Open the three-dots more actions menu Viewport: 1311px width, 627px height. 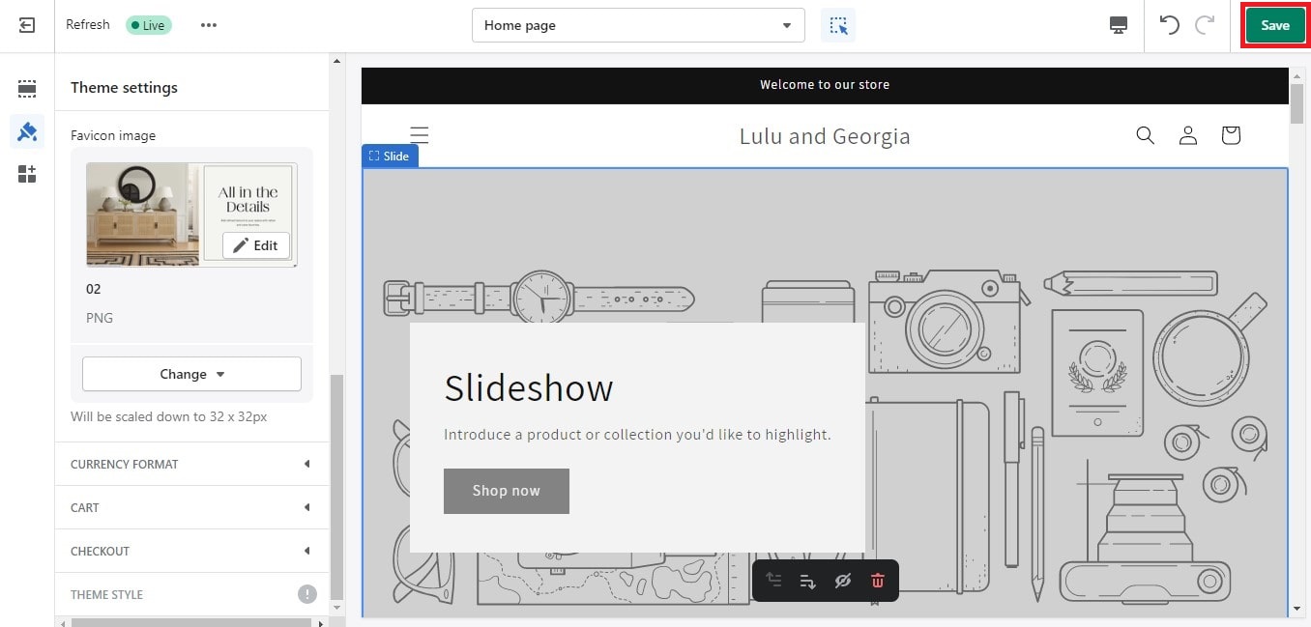point(209,25)
